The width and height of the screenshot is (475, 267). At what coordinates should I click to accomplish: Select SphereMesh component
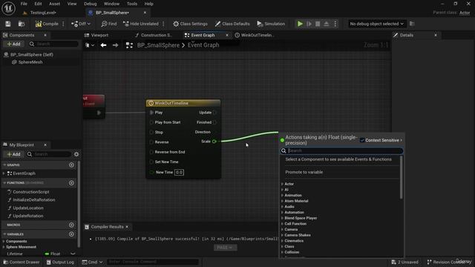click(30, 62)
